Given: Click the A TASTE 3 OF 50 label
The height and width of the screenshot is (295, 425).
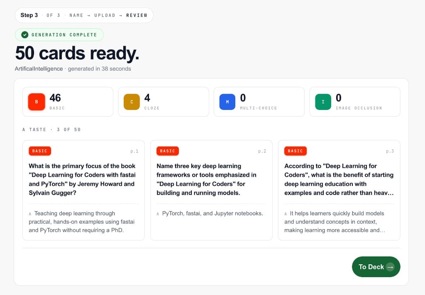Looking at the screenshot, I should (x=51, y=129).
